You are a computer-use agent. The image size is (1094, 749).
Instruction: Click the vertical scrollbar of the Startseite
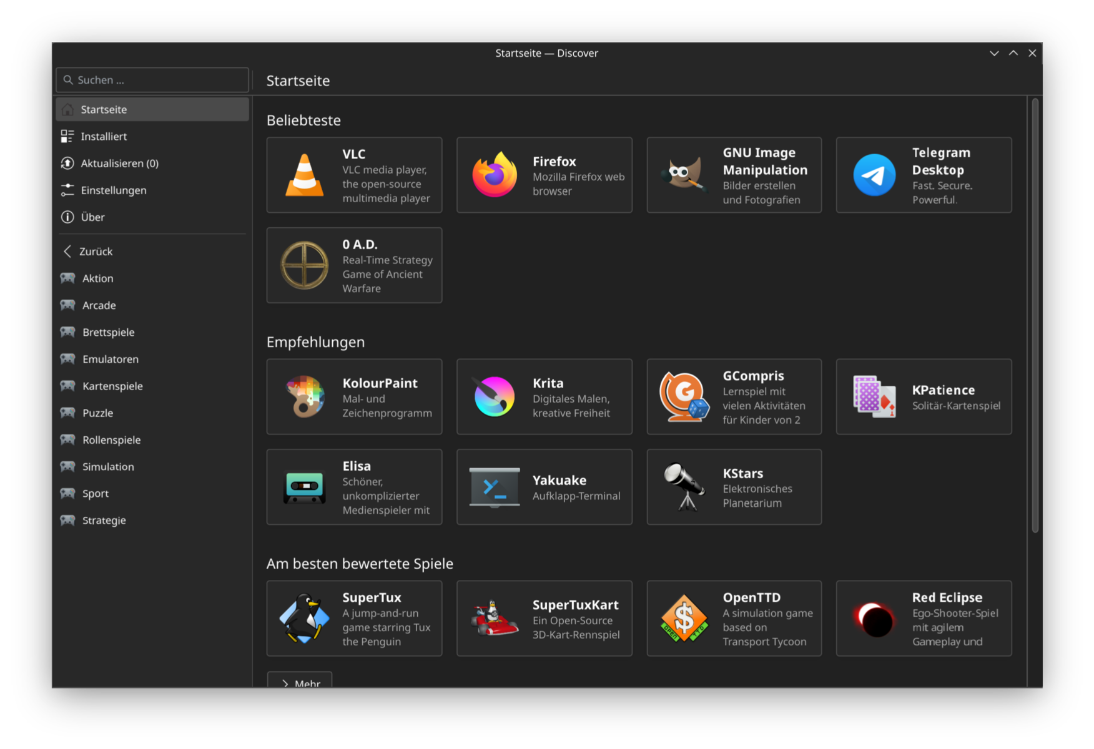[x=1035, y=315]
